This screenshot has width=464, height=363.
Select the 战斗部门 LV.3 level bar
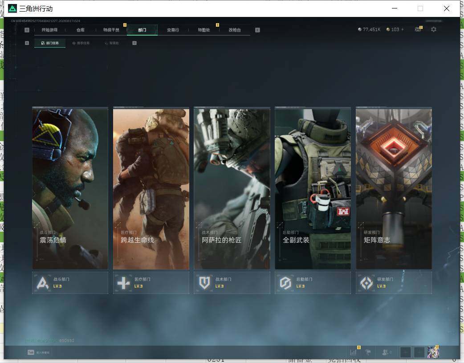coord(70,283)
